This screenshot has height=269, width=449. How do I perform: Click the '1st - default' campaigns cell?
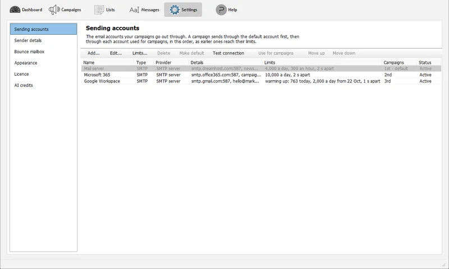[x=396, y=68]
